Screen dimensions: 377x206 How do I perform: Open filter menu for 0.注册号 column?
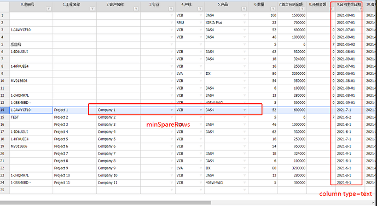(49, 9)
